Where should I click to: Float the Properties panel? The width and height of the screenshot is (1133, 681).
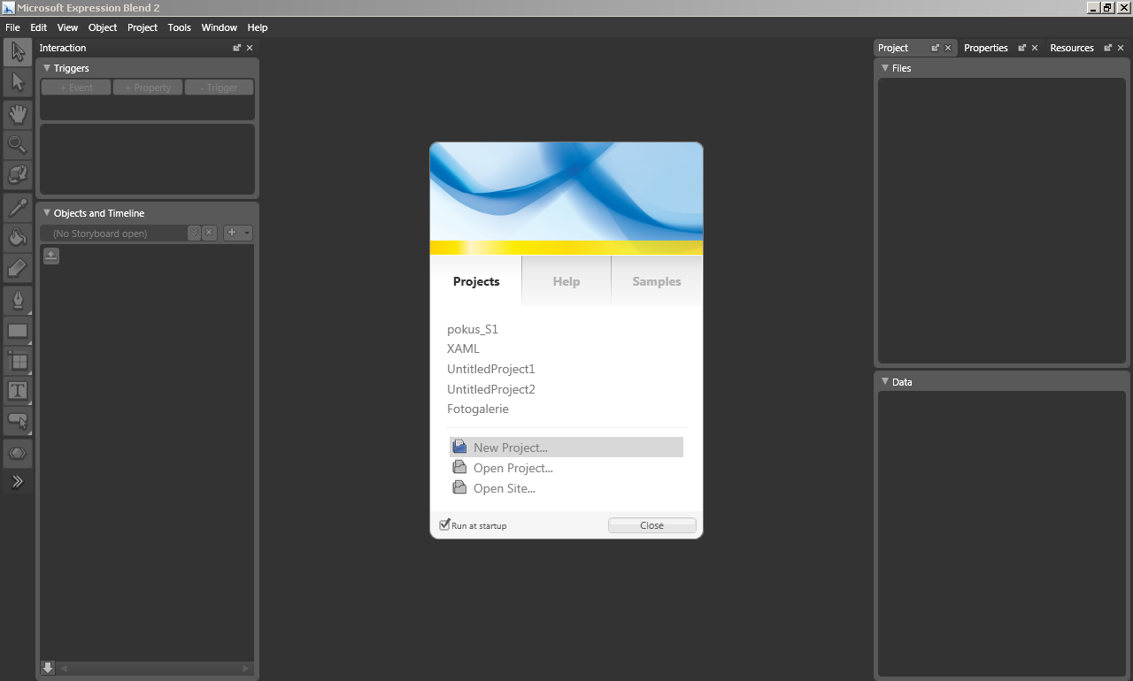pos(1022,48)
